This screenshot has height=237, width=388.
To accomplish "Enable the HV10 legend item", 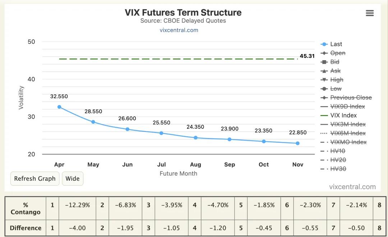I will [337, 151].
